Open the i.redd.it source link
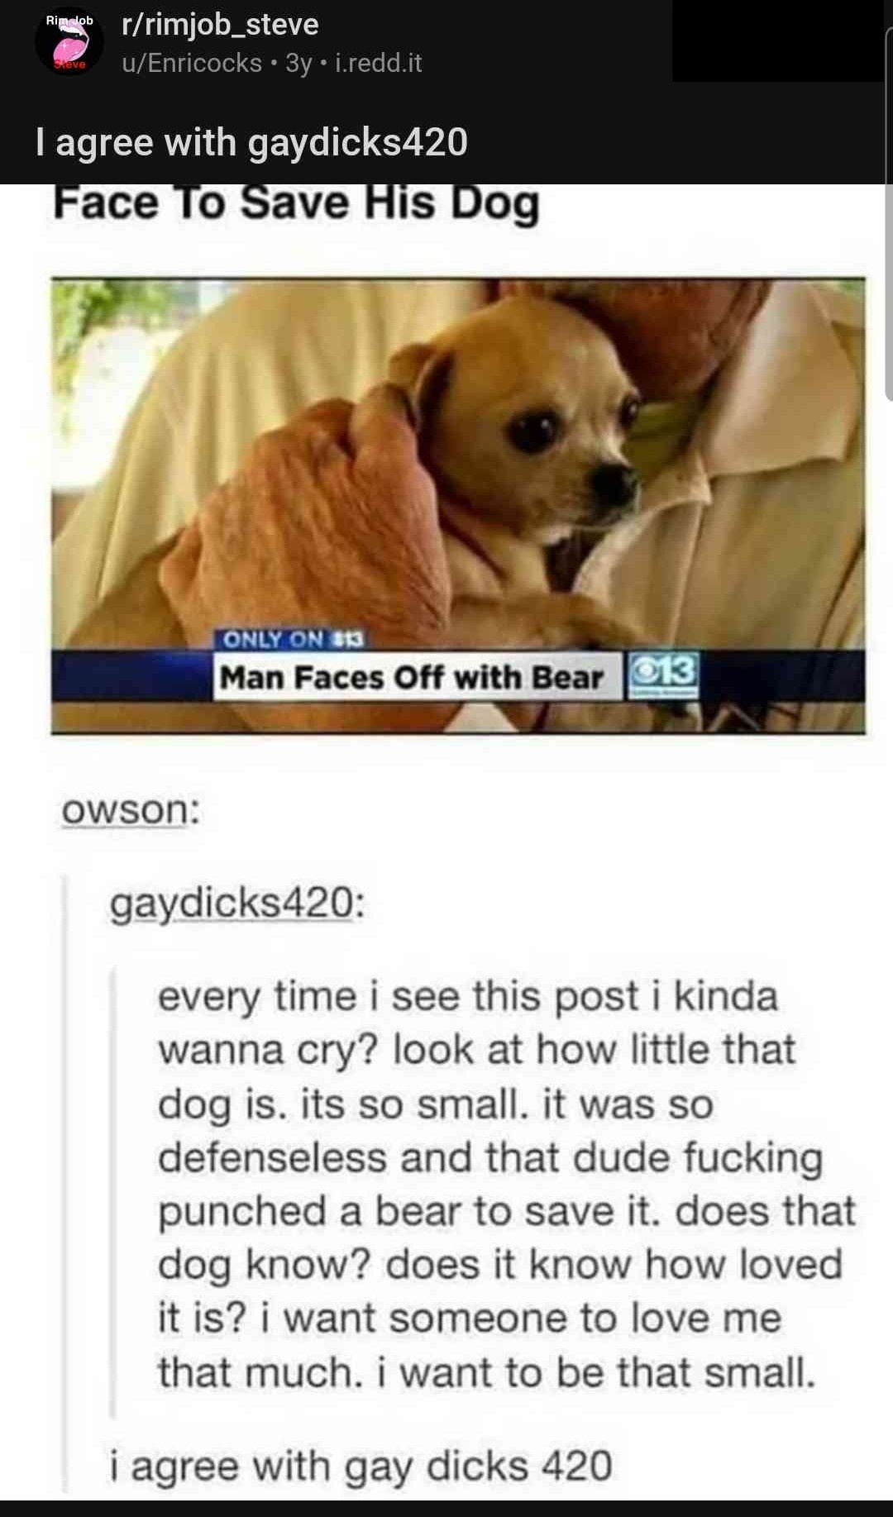 tap(379, 63)
